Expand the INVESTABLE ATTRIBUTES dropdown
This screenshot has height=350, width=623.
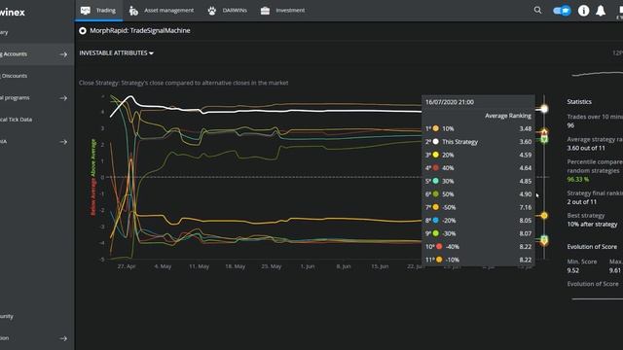pos(117,52)
